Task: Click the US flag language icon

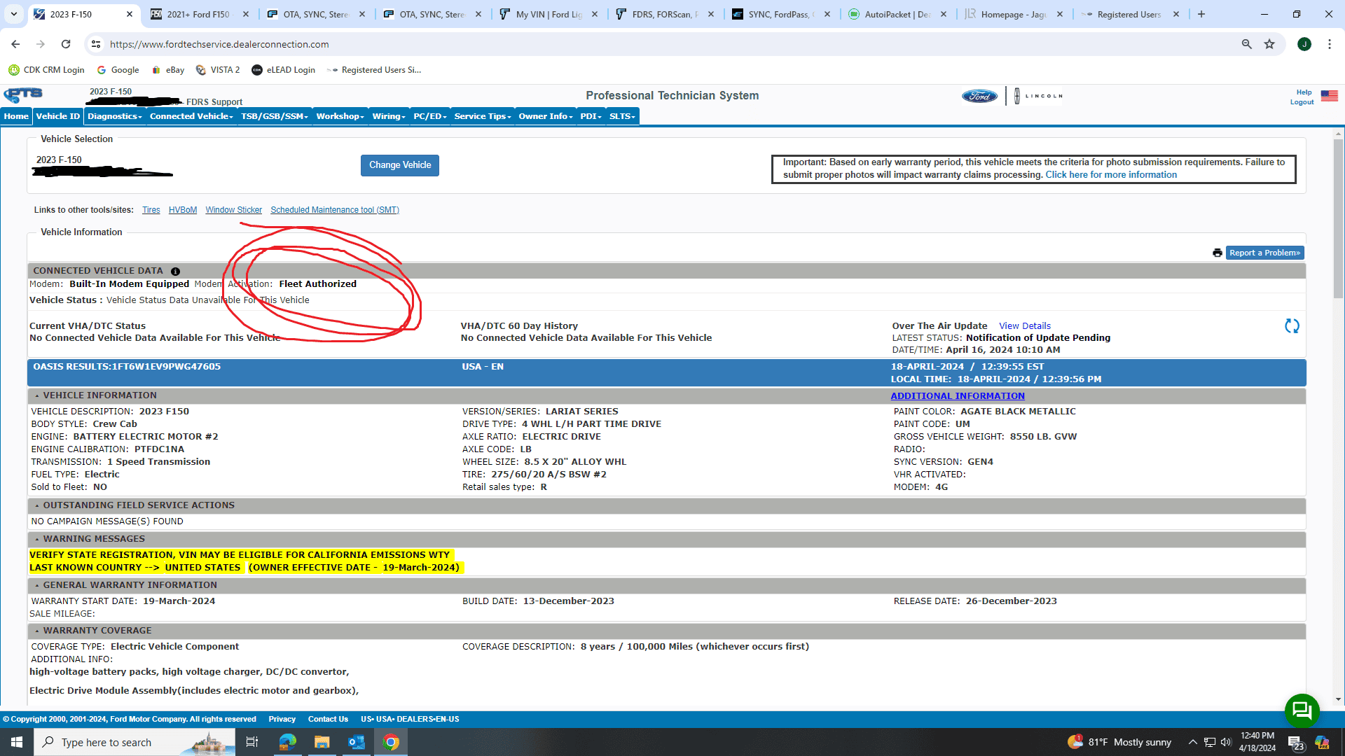Action: point(1329,96)
